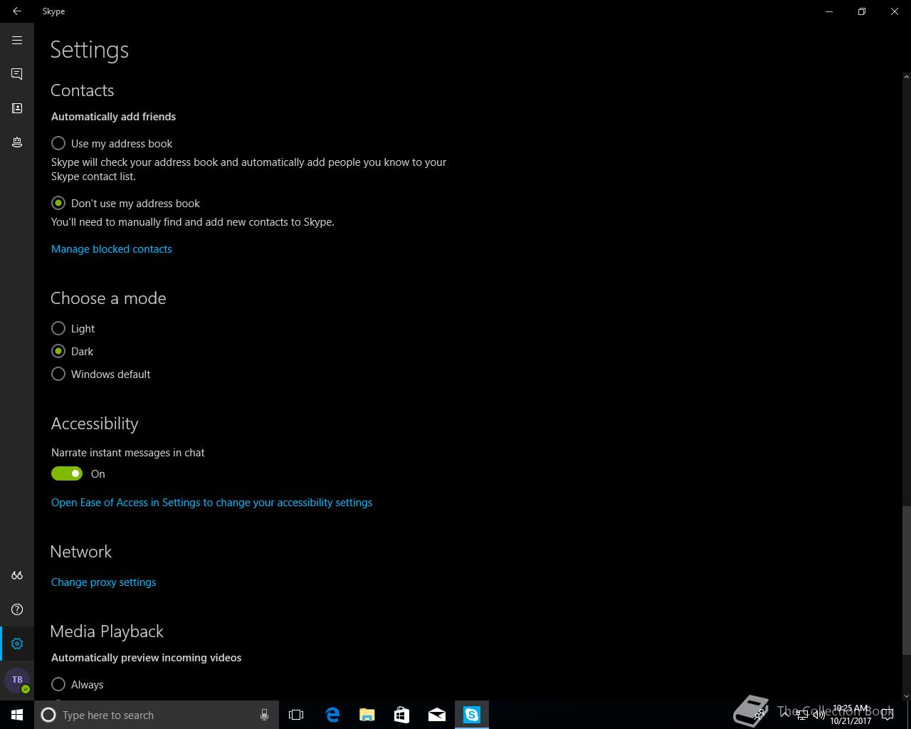Screen dimensions: 911x729
Task: Activate the Cortana microphone
Action: 264,715
